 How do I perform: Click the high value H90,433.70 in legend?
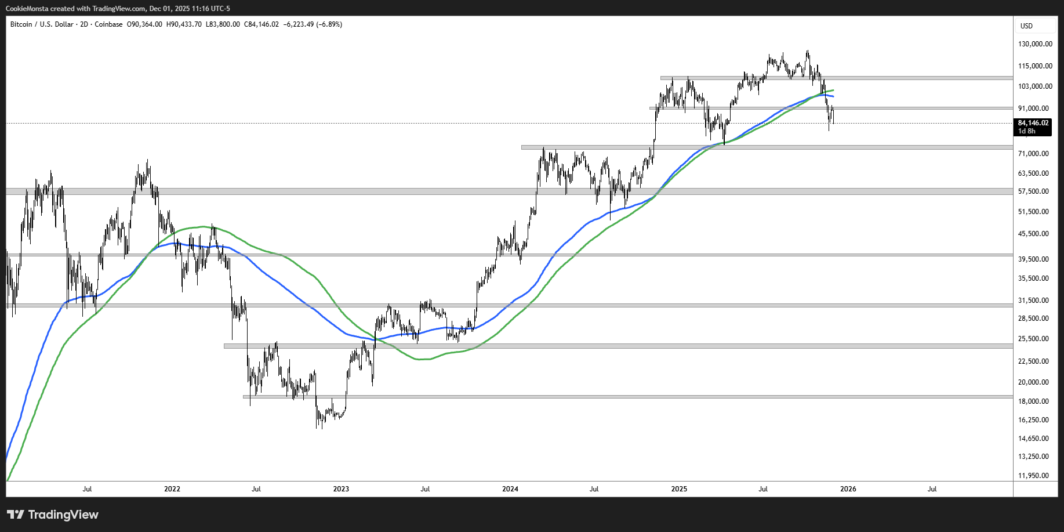pyautogui.click(x=184, y=24)
